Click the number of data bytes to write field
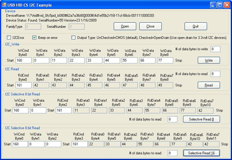The image size is (232, 160). [215, 49]
